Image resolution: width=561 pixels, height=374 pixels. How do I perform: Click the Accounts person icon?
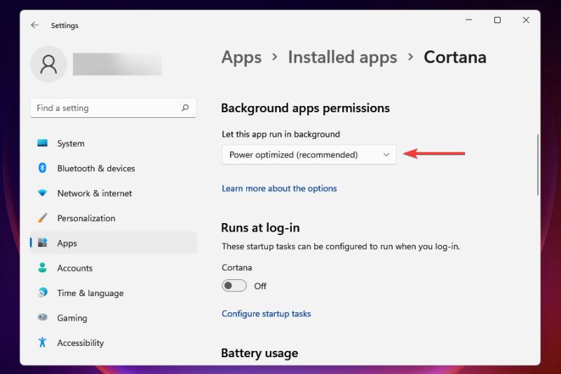[43, 268]
